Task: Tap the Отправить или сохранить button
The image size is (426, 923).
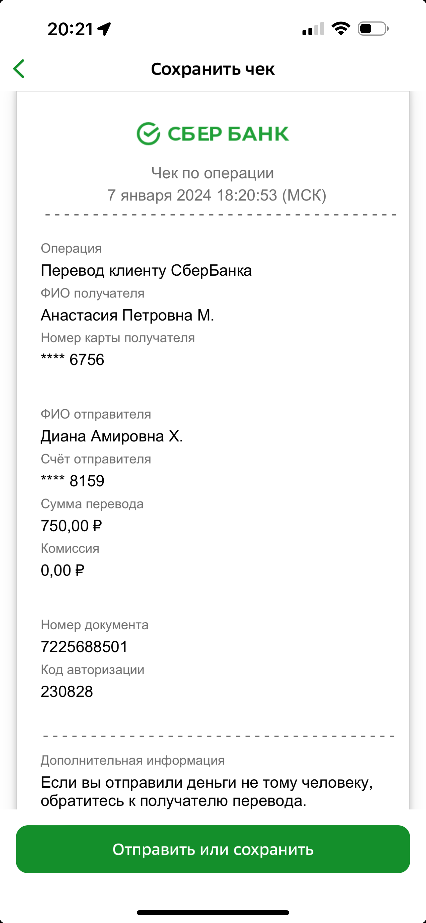Action: 213,849
